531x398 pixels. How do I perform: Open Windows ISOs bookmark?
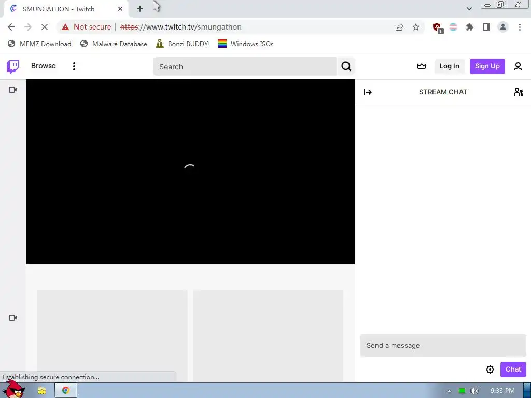(x=246, y=44)
